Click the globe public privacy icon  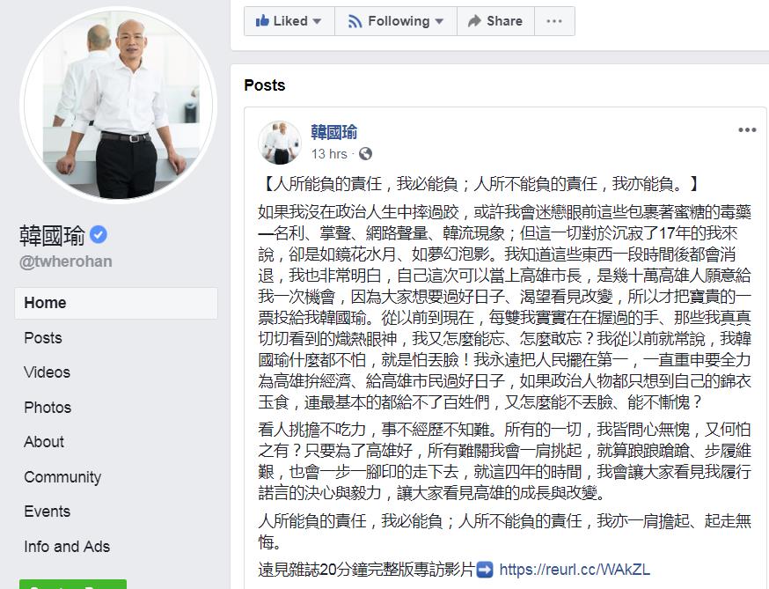[x=365, y=154]
